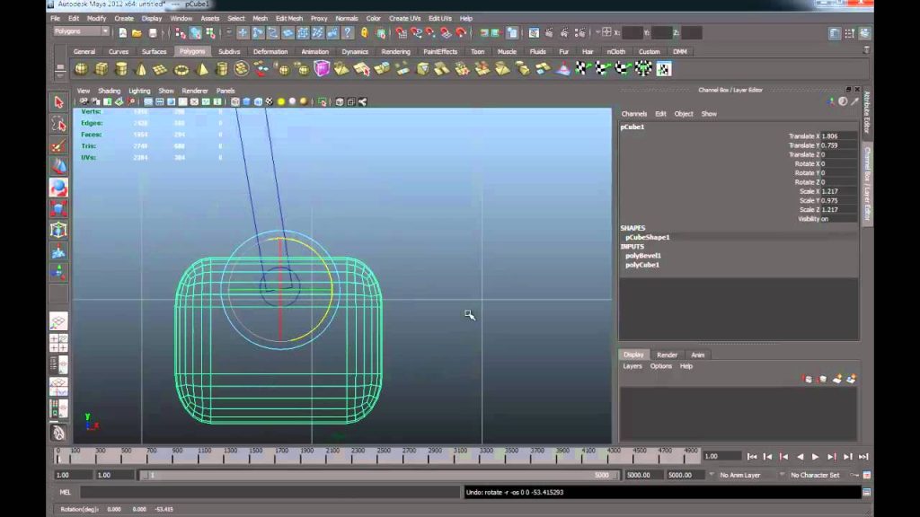
Task: Click the magenta cube shelf icon
Action: click(322, 69)
